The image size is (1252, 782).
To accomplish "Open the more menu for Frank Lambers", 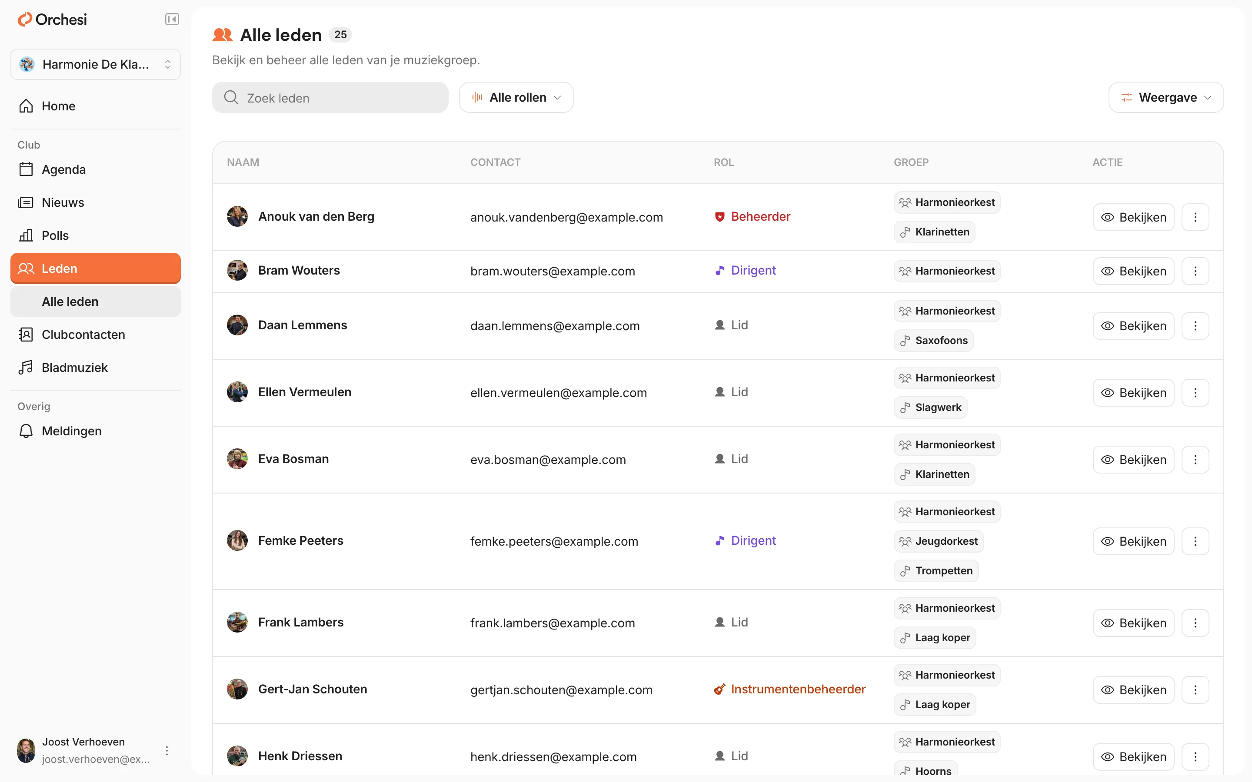I will (1195, 623).
